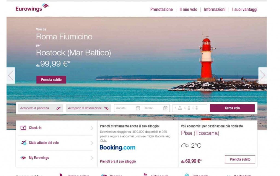Click the My Eurowings wings icon
The width and height of the screenshot is (280, 176).
(x=23, y=158)
